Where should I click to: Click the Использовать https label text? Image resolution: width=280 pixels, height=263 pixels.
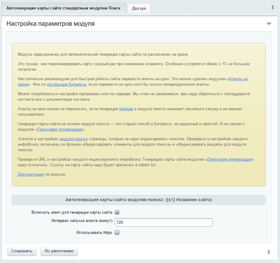94,233
